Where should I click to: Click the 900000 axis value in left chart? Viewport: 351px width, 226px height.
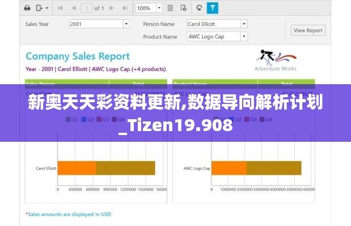click(x=110, y=189)
